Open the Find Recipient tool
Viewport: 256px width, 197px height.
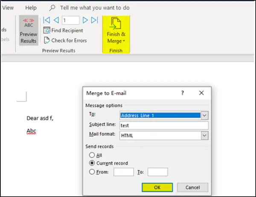point(63,31)
